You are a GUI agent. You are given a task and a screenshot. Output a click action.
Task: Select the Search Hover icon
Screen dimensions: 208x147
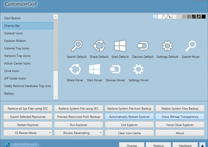[x=191, y=46]
